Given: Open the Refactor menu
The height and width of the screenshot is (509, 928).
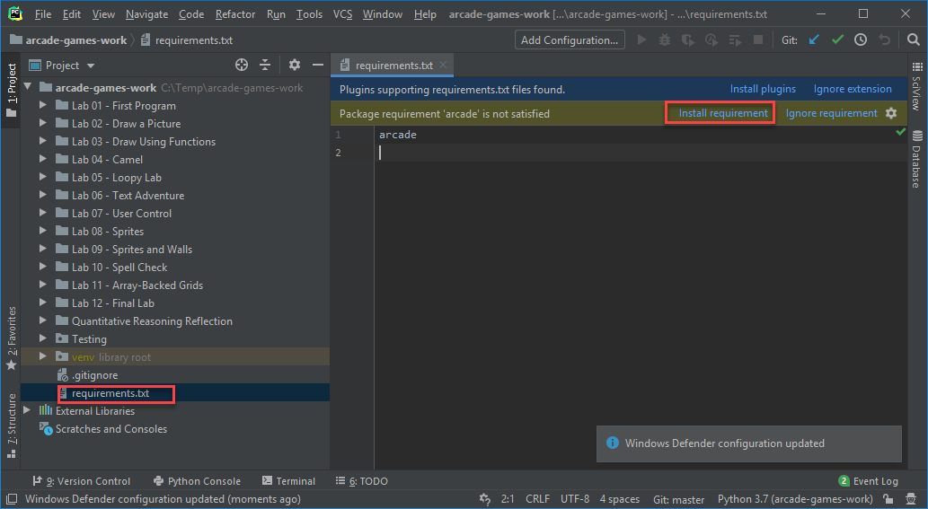Looking at the screenshot, I should click(x=235, y=14).
